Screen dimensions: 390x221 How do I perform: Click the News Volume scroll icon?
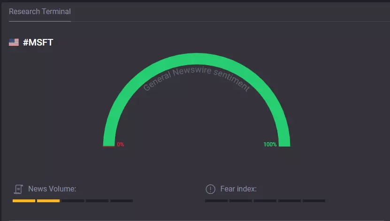(x=18, y=189)
